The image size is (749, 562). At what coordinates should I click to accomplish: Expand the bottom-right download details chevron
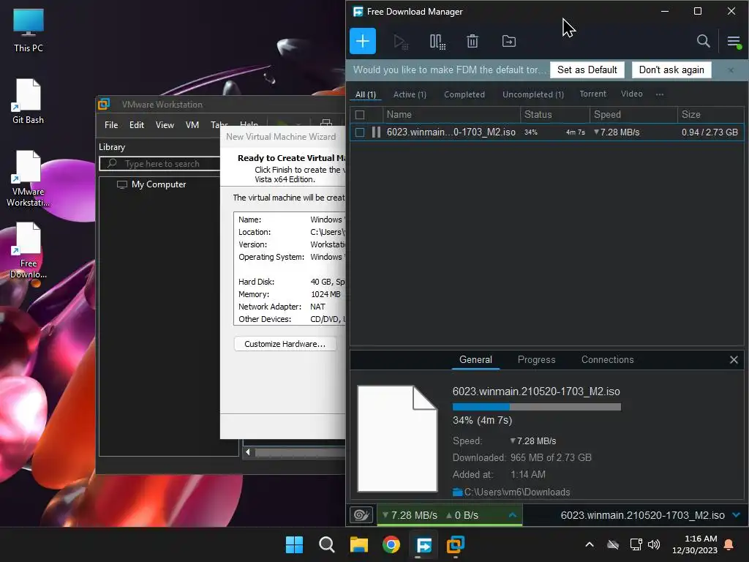coord(736,515)
